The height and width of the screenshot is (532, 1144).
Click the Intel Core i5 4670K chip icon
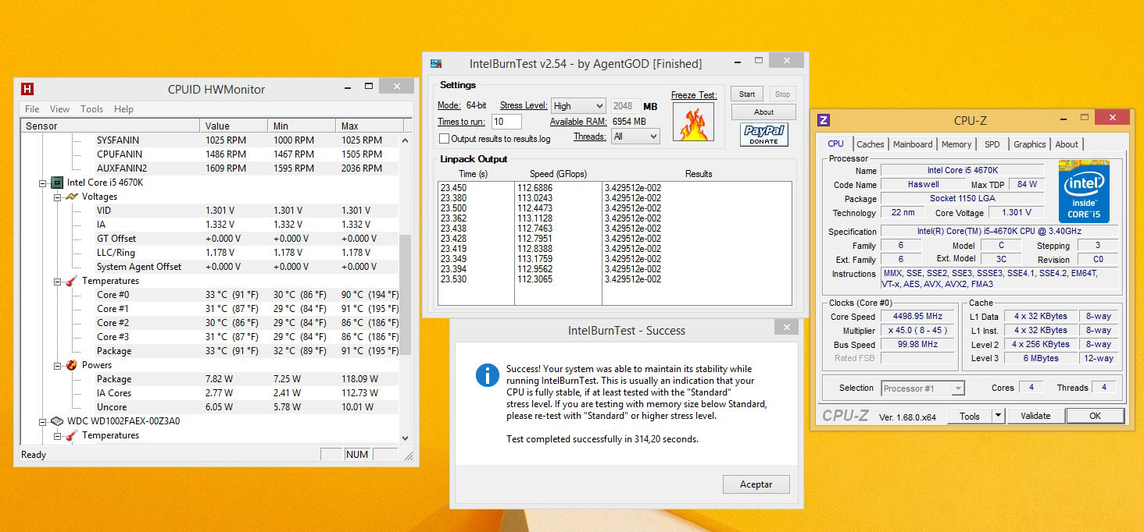coord(57,183)
